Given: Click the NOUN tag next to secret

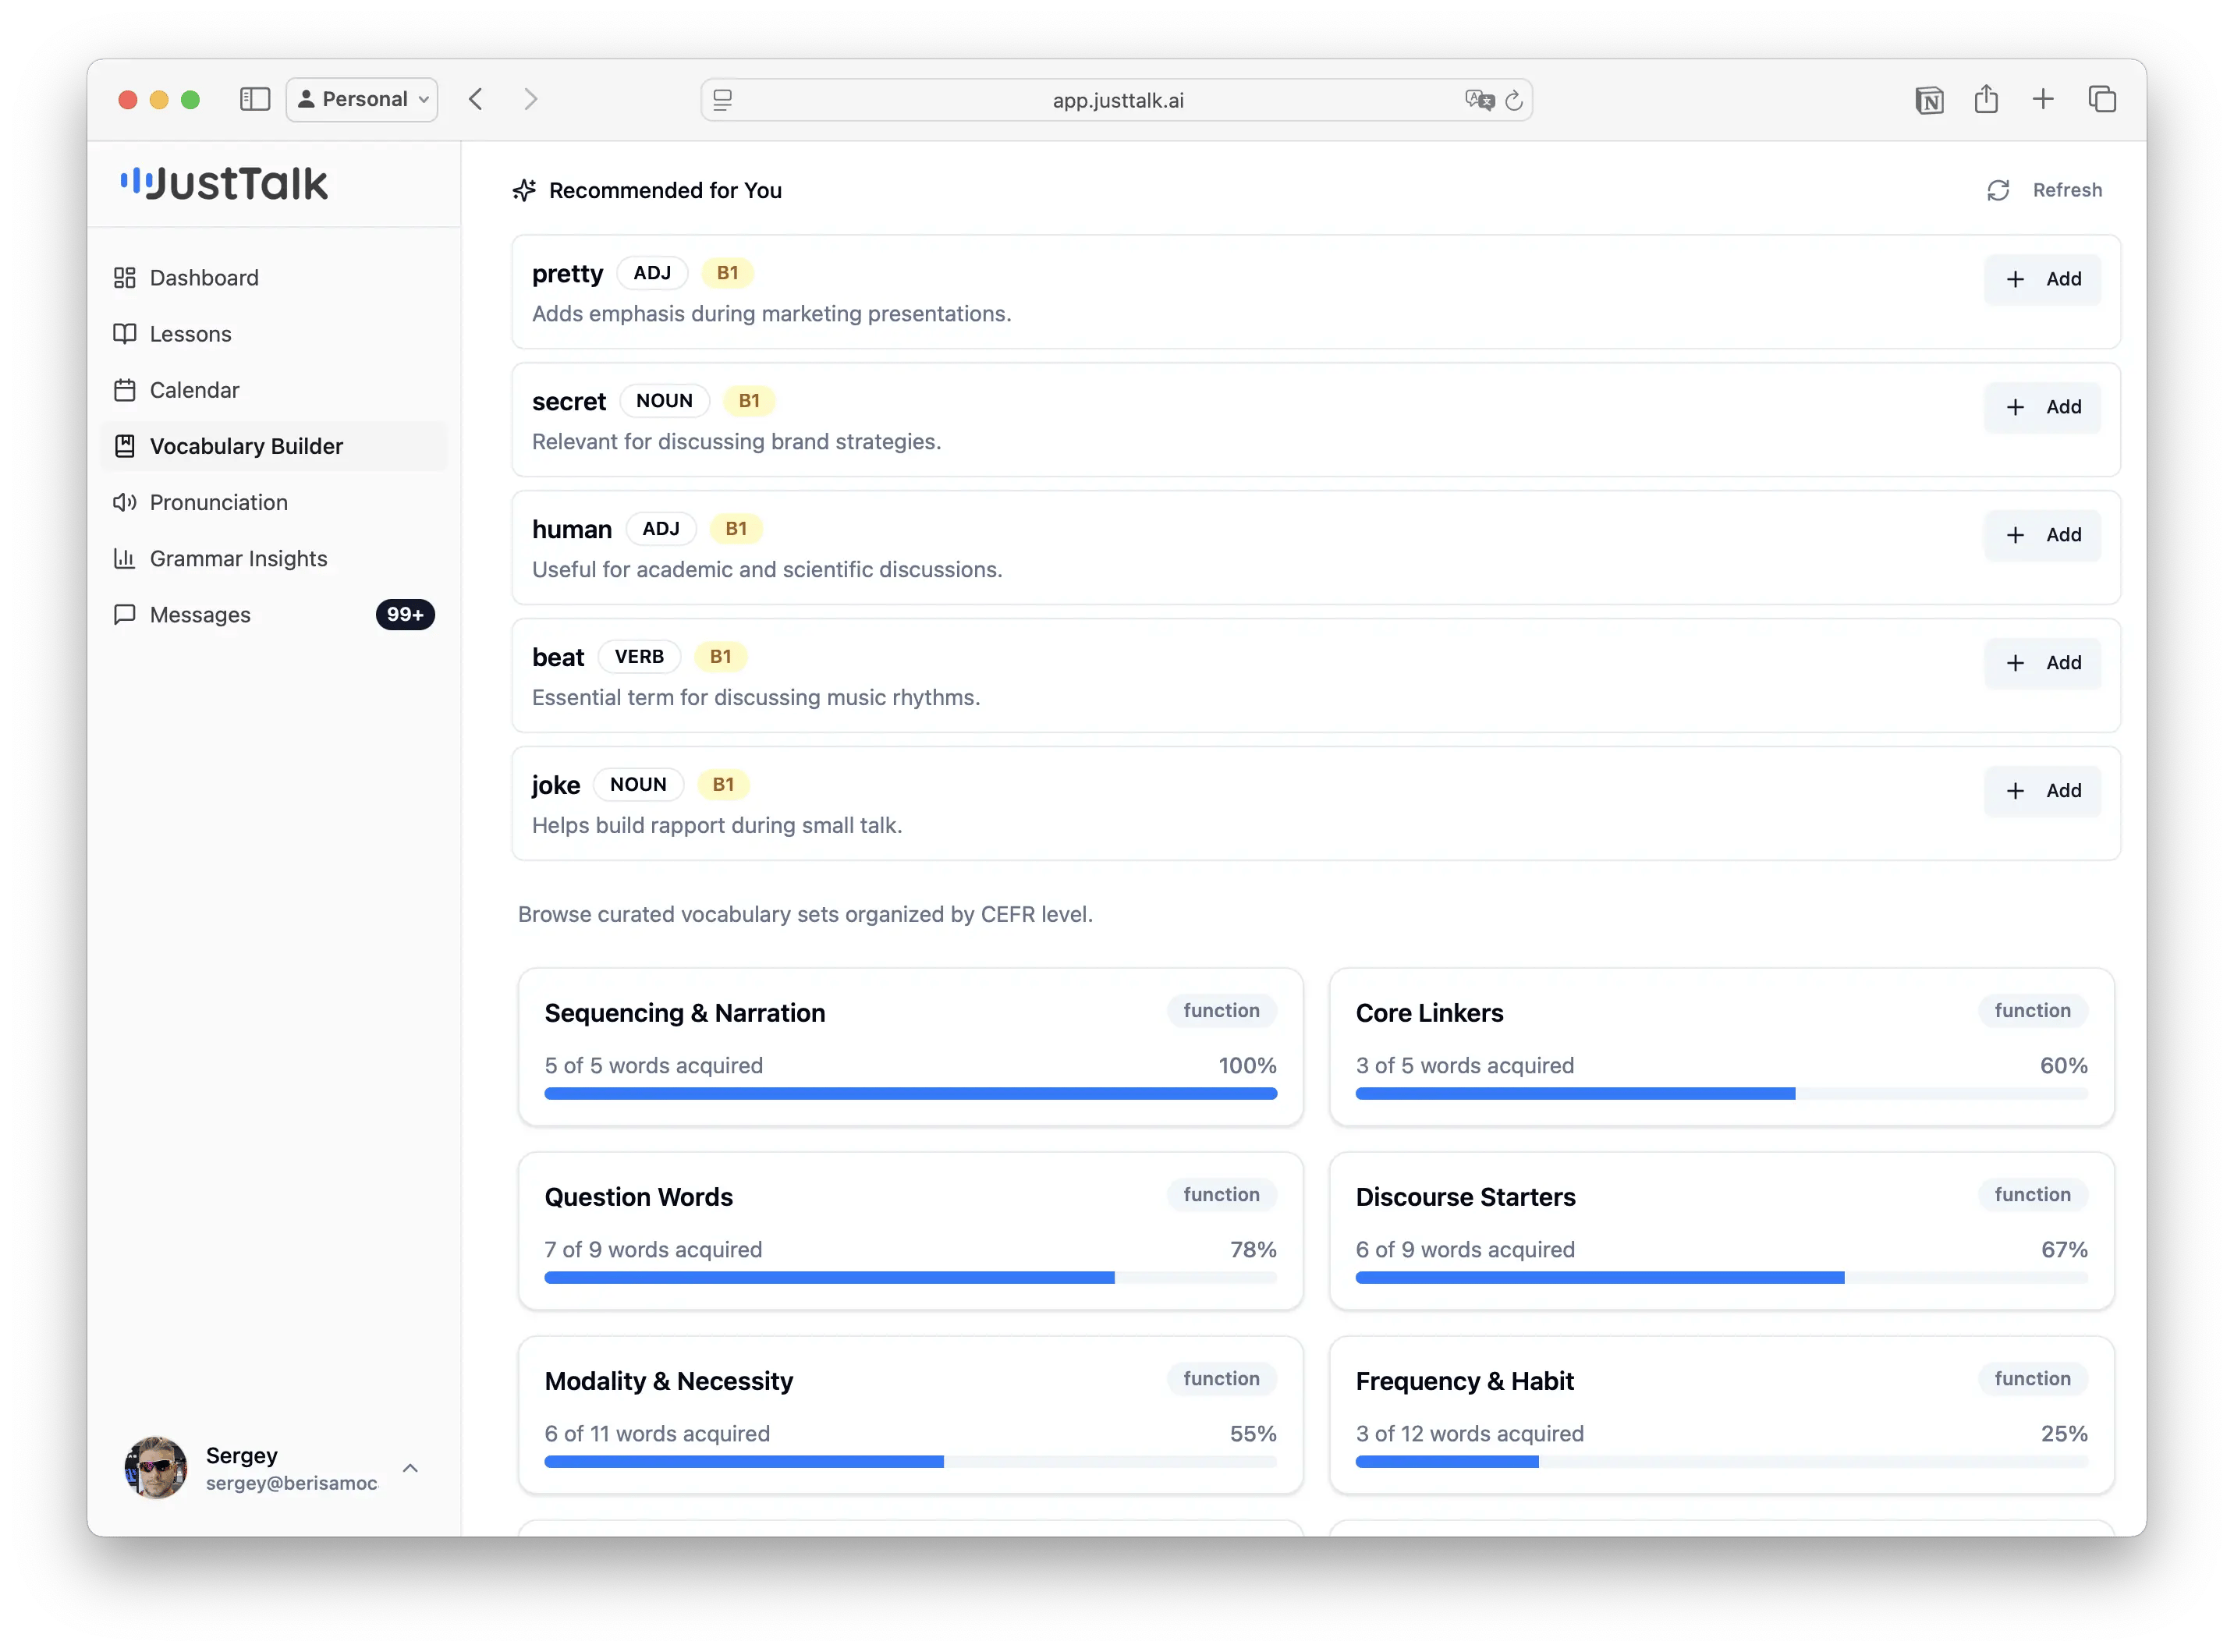Looking at the screenshot, I should click(x=664, y=401).
